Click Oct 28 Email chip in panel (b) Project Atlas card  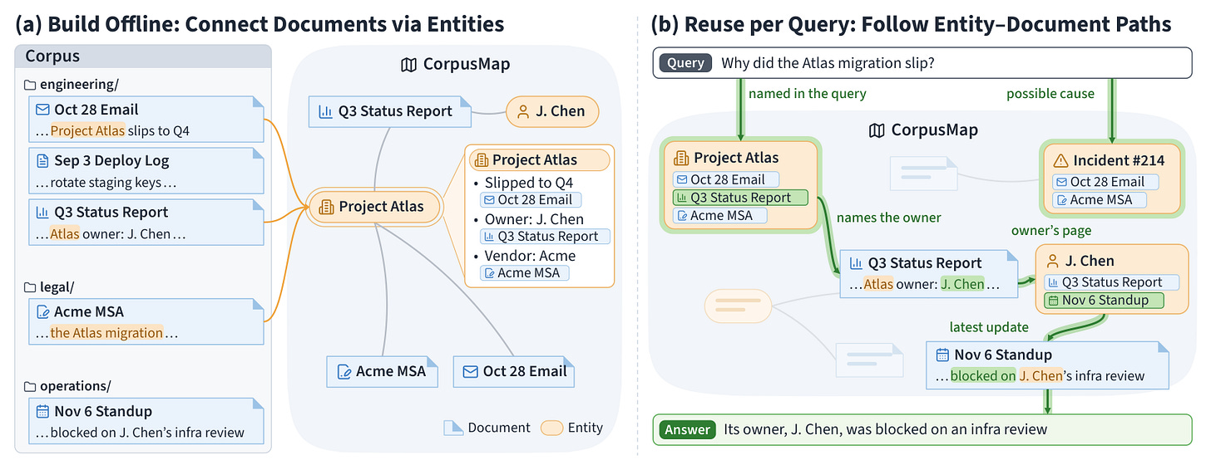pos(725,179)
